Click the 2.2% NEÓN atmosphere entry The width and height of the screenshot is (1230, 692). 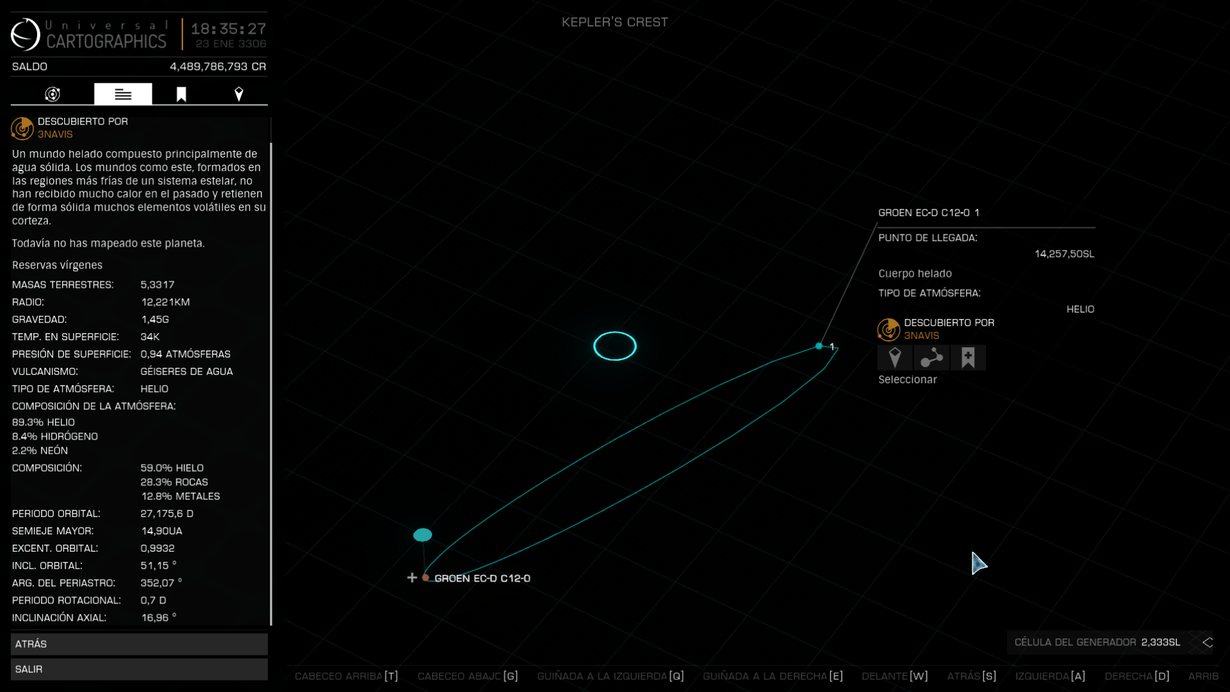(x=40, y=450)
